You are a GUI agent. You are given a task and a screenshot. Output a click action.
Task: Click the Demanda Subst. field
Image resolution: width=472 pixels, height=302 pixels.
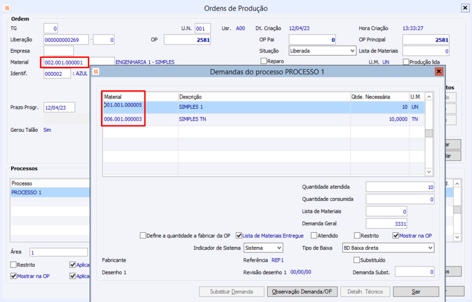[x=415, y=272]
